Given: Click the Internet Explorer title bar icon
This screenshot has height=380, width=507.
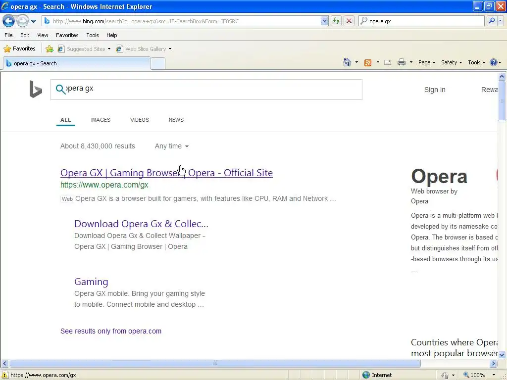Looking at the screenshot, I should [x=5, y=6].
